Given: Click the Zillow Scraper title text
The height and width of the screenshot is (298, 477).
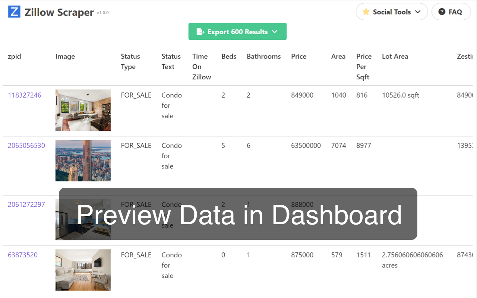Looking at the screenshot, I should [x=59, y=12].
